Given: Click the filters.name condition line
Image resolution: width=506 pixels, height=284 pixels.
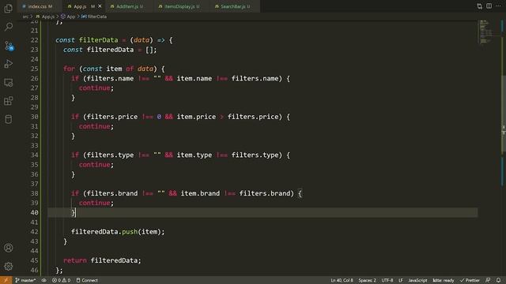Looking at the screenshot, I should 180,78.
